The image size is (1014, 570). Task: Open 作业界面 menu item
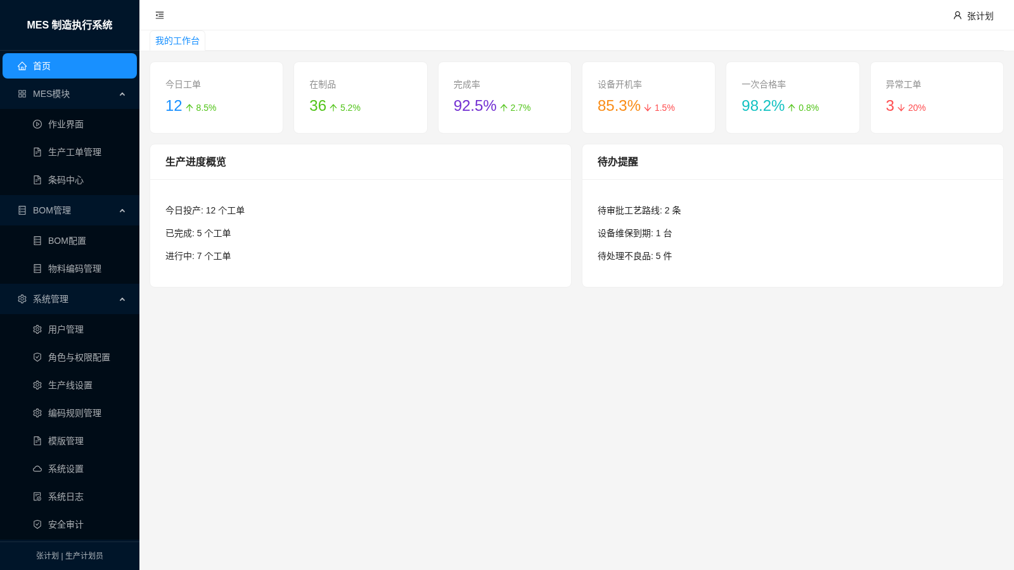[70, 124]
